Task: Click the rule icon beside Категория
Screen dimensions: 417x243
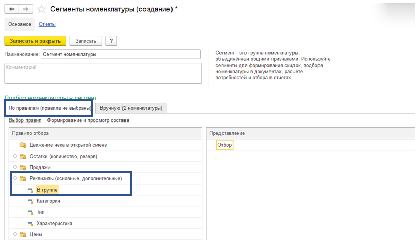Action: tap(31, 201)
